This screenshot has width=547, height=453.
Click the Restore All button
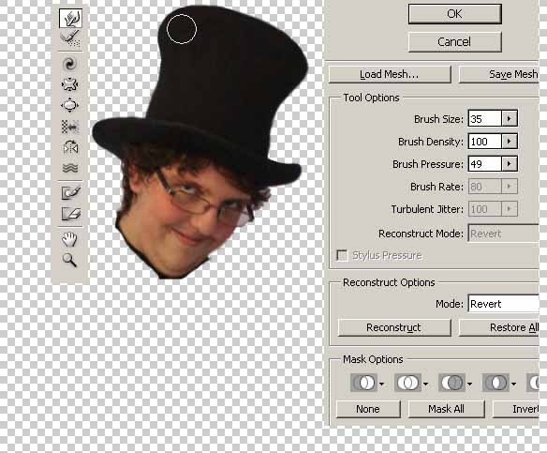pos(499,327)
